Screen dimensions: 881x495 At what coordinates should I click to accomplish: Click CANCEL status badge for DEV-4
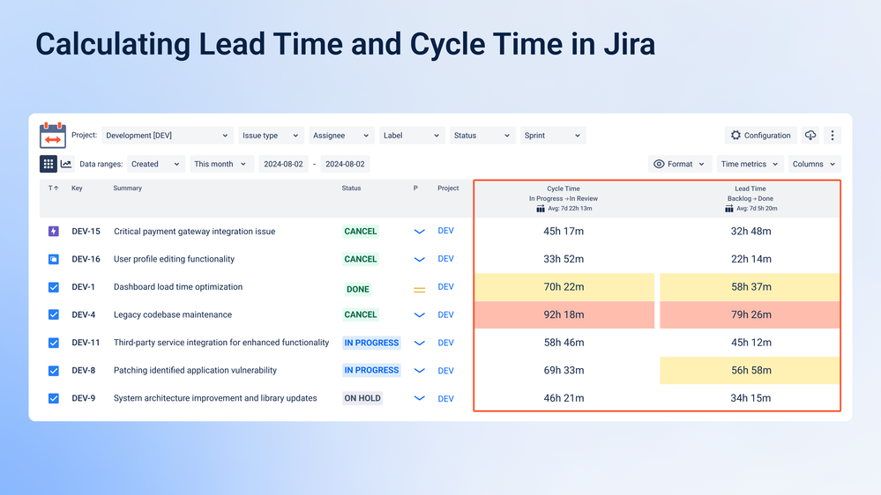click(x=361, y=314)
